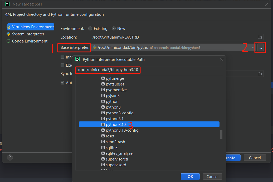The width and height of the screenshot is (273, 182).
Task: Select the highlighted python3.10 entry
Action: tap(149, 125)
